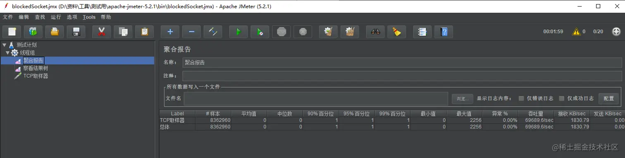Click the Clear results broom icon
The width and height of the screenshot is (625, 158).
pos(328,32)
